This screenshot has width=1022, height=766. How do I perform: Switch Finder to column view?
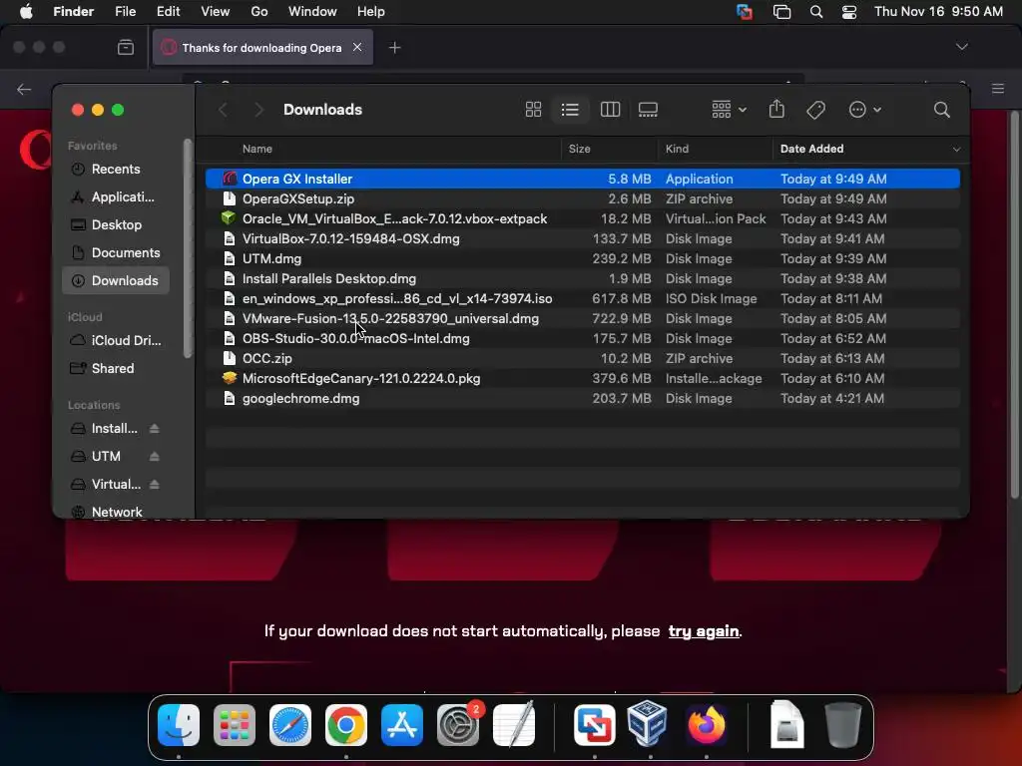point(610,110)
